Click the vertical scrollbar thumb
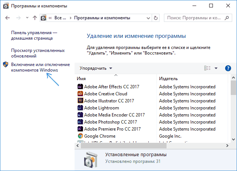237x171 pixels. pos(233,88)
